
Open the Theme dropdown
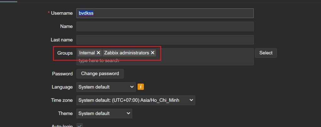pyautogui.click(x=104, y=113)
